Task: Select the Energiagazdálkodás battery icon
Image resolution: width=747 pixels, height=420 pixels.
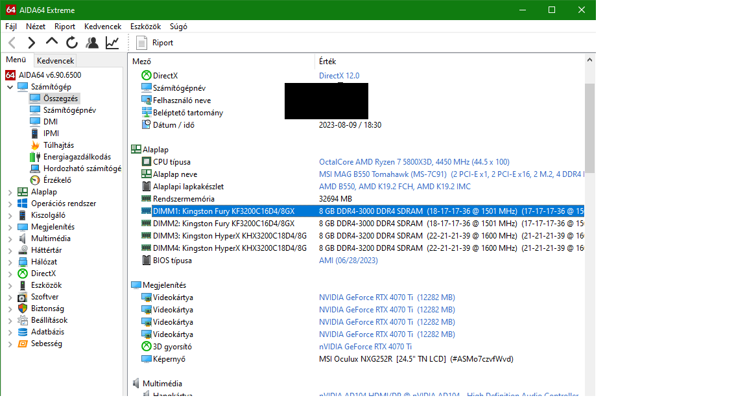Action: click(35, 157)
